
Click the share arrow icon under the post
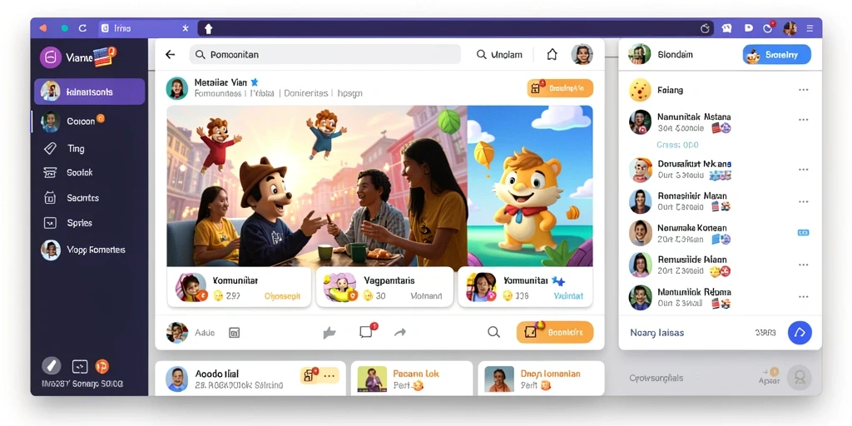tap(400, 332)
